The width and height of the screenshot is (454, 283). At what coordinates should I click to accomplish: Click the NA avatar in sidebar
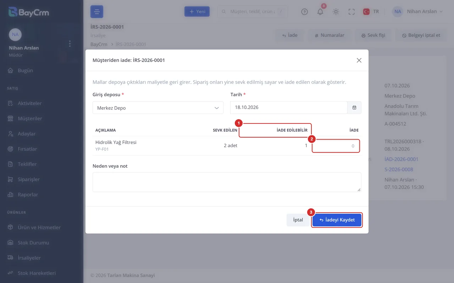[x=15, y=35]
